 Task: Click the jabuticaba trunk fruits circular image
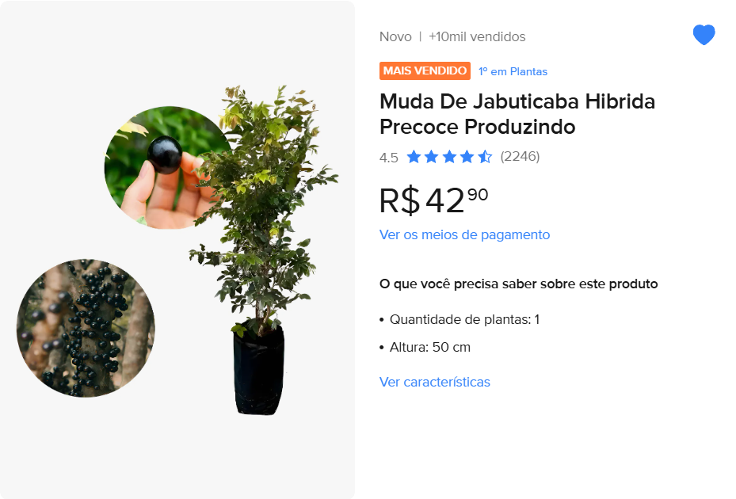[86, 328]
